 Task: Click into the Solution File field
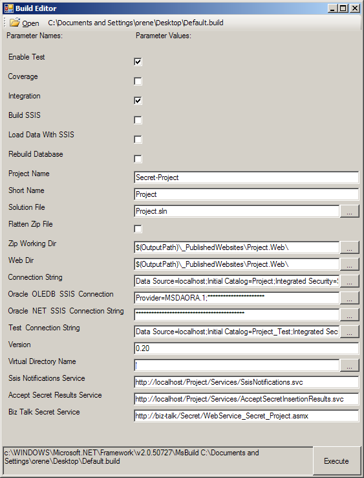[x=237, y=211]
